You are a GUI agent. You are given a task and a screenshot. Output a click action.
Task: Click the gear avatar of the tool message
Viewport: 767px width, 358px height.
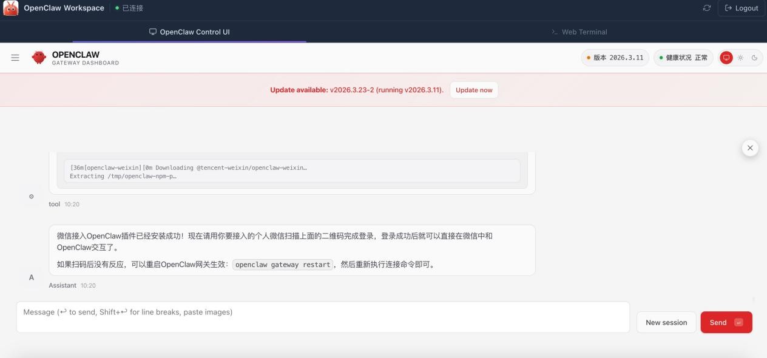click(x=32, y=197)
